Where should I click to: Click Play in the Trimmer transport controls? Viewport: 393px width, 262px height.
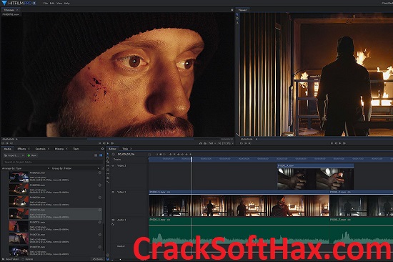[x=108, y=143]
